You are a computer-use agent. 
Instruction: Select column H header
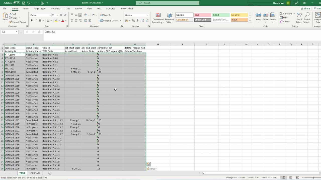click(158, 44)
